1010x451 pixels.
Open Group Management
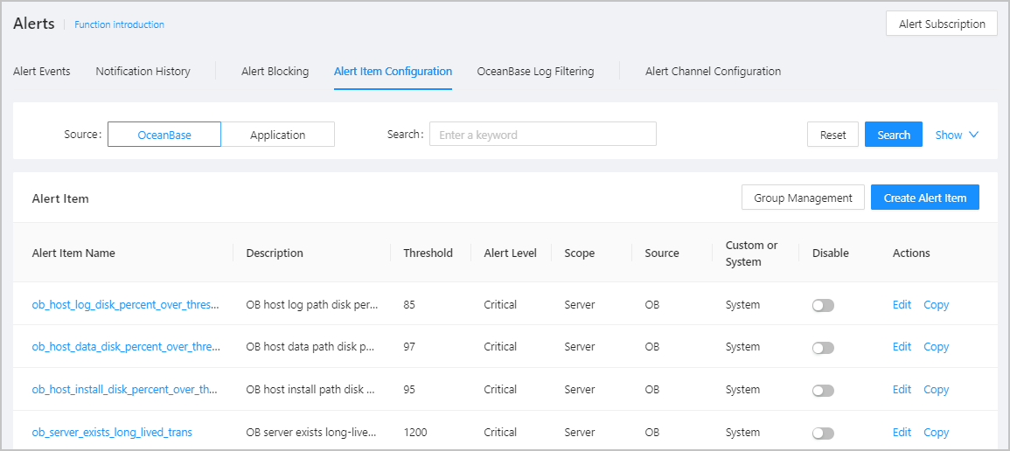[803, 198]
